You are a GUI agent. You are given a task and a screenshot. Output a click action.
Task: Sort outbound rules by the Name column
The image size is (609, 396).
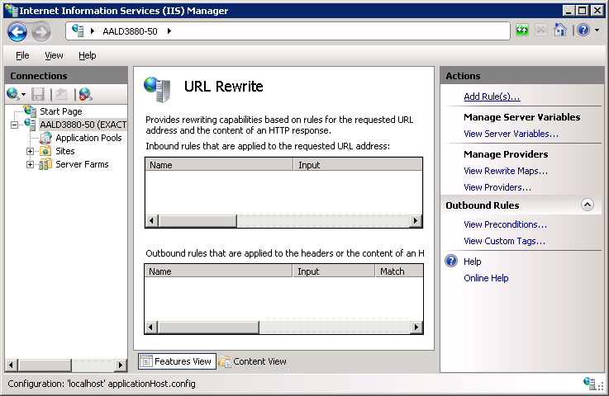[218, 271]
